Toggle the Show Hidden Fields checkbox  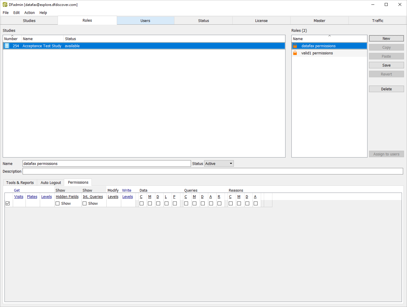(58, 204)
